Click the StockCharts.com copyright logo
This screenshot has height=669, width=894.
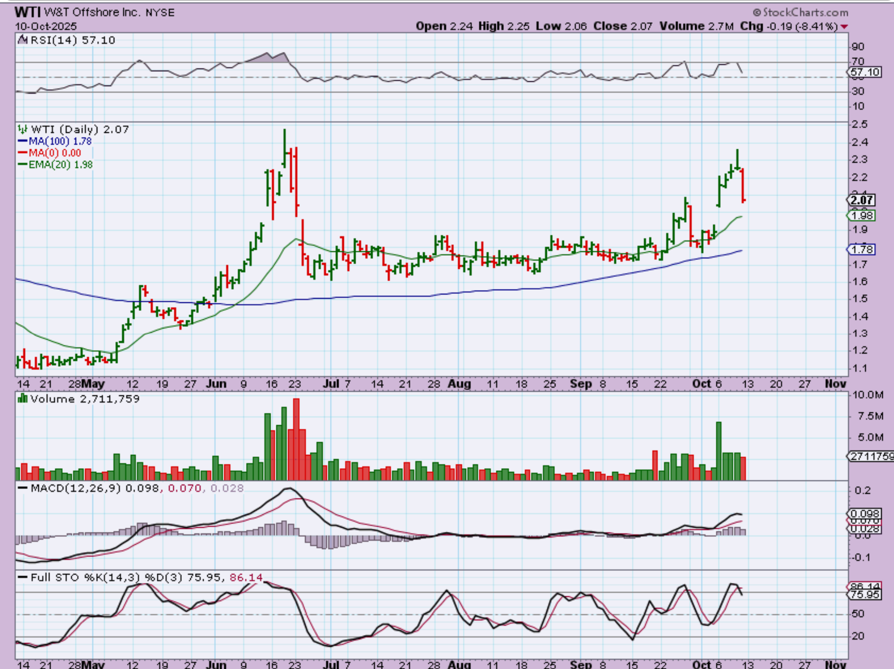click(x=800, y=12)
